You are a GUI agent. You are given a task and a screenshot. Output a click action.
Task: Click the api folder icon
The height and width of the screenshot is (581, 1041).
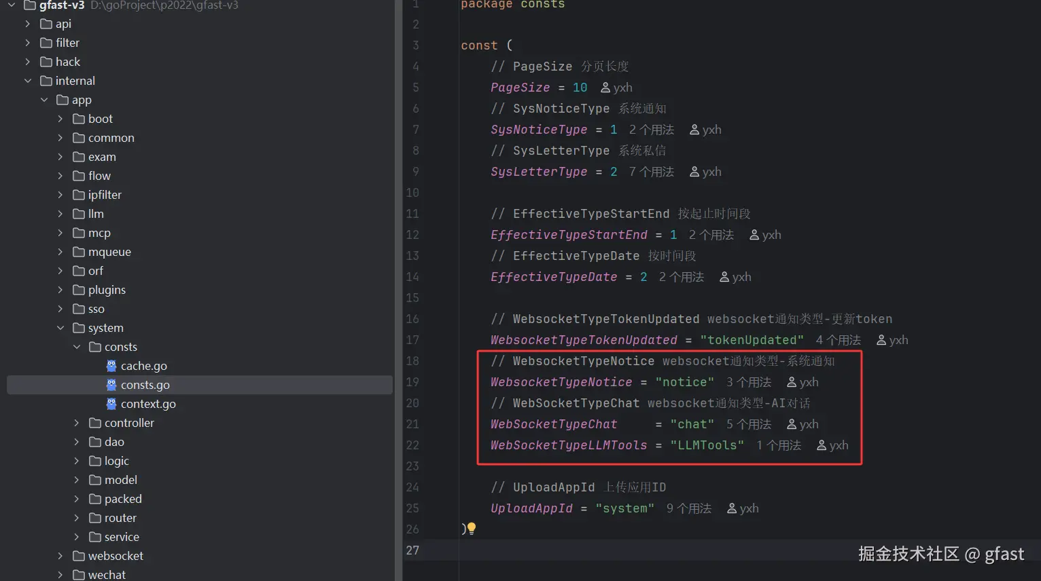tap(46, 24)
